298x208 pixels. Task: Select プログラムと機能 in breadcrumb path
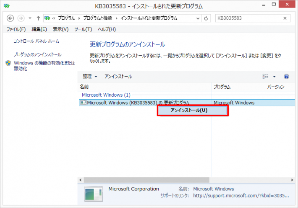coord(97,18)
